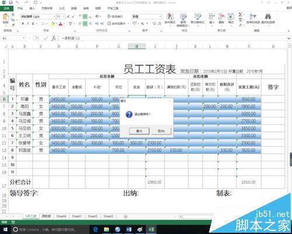Open the fill color dropdown arrow
This screenshot has width=292, height=234.
click(57, 23)
